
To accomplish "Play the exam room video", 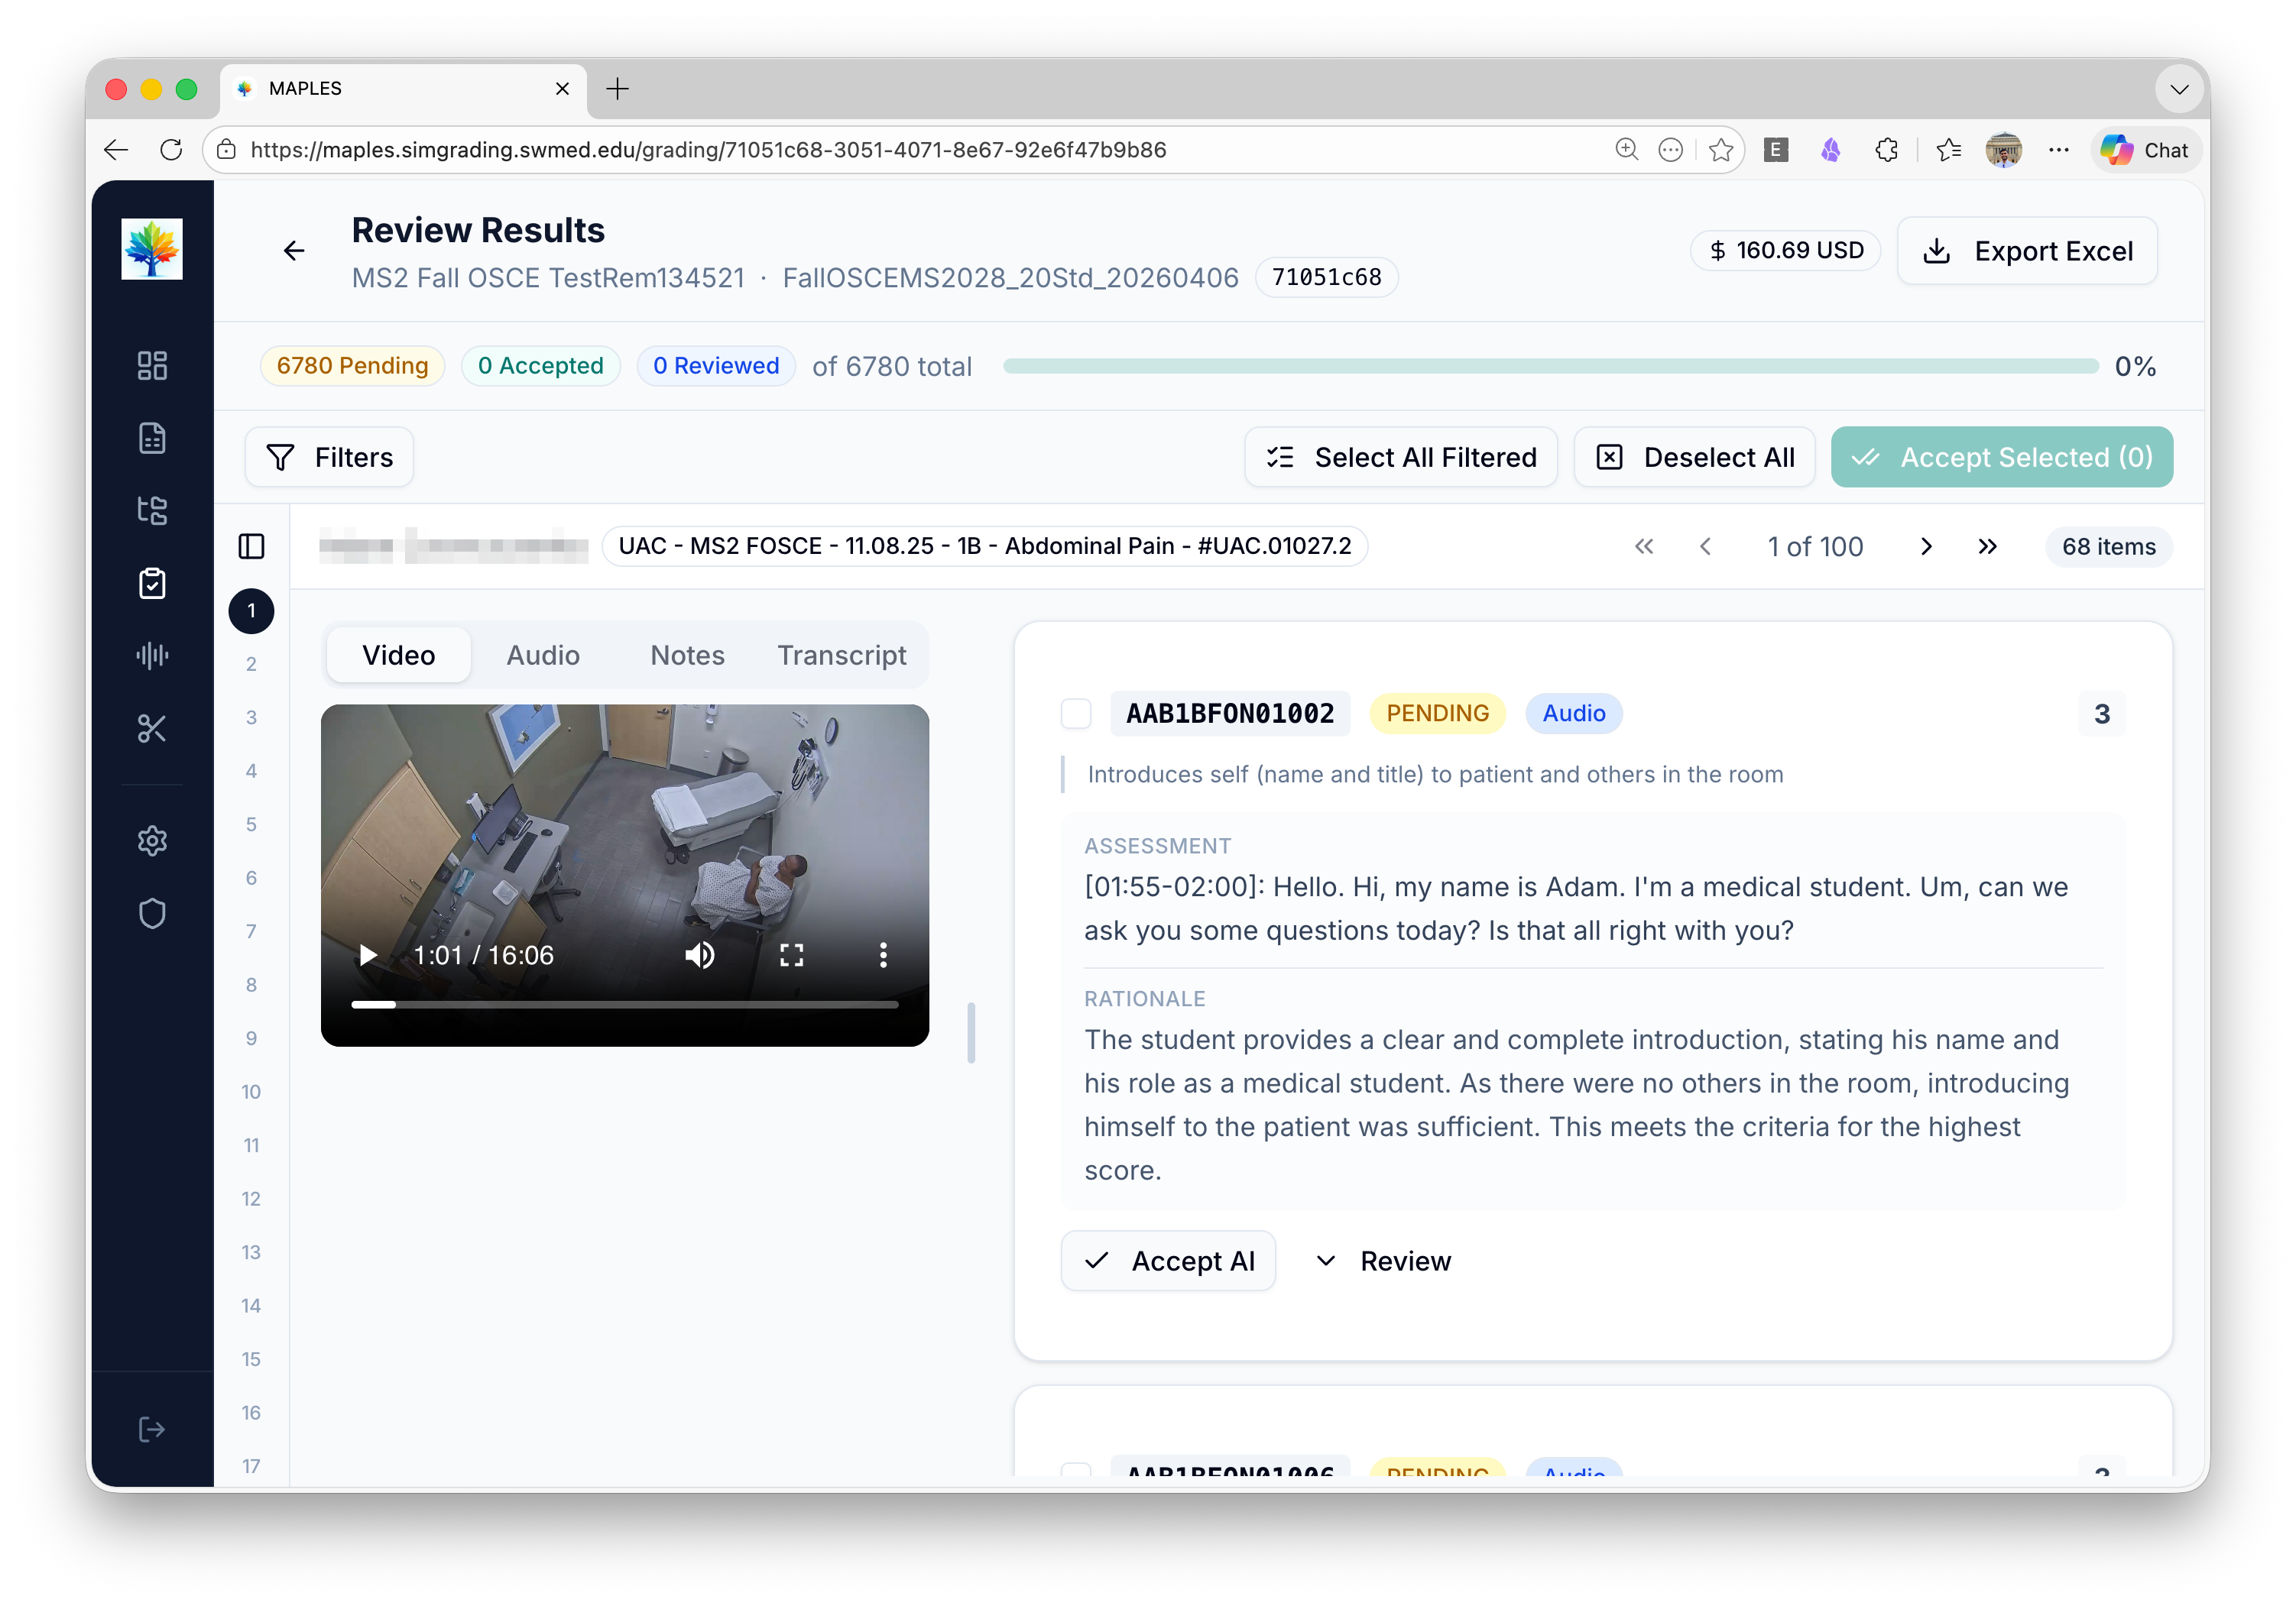I will (x=368, y=955).
